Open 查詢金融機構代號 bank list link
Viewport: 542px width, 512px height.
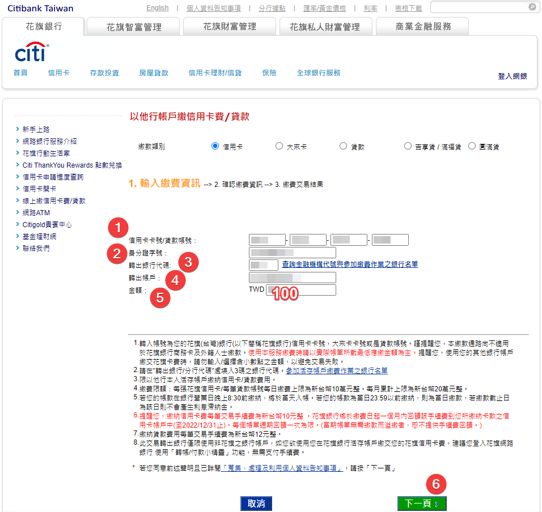[350, 264]
